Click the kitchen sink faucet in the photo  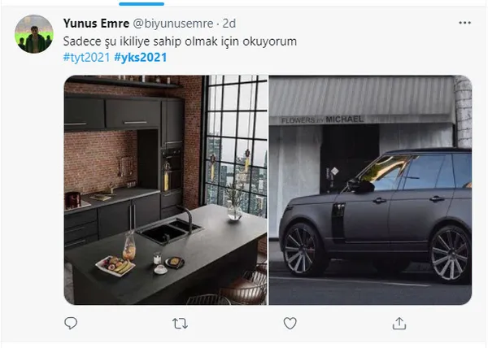(187, 217)
